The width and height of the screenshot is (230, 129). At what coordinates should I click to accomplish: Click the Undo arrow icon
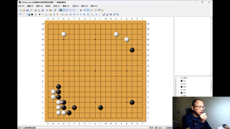(20, 15)
